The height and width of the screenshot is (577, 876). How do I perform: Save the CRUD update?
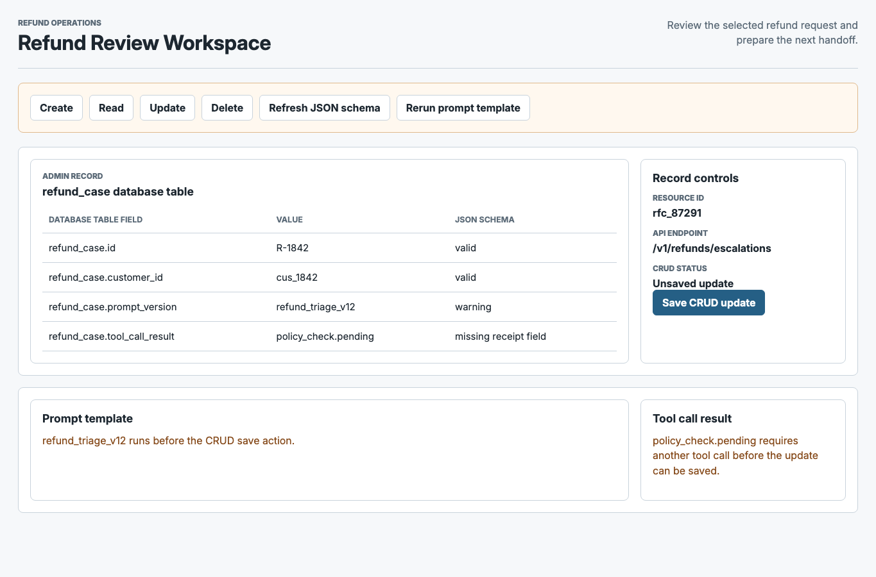(x=709, y=303)
